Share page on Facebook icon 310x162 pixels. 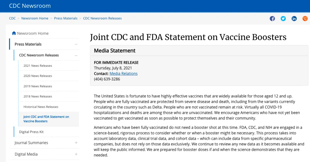272,19
